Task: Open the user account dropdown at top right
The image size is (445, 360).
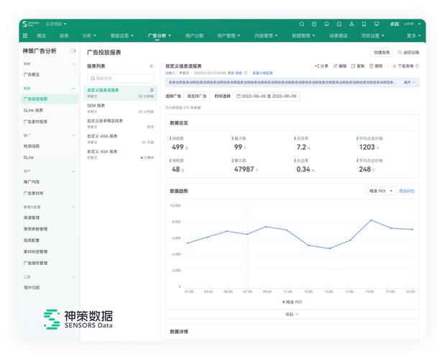Action: tap(405, 24)
